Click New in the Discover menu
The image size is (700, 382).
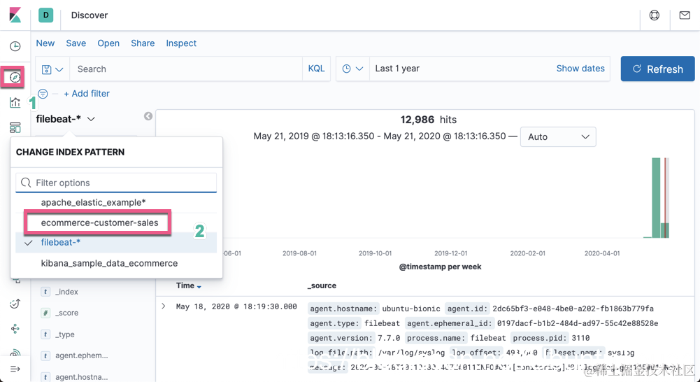(45, 43)
